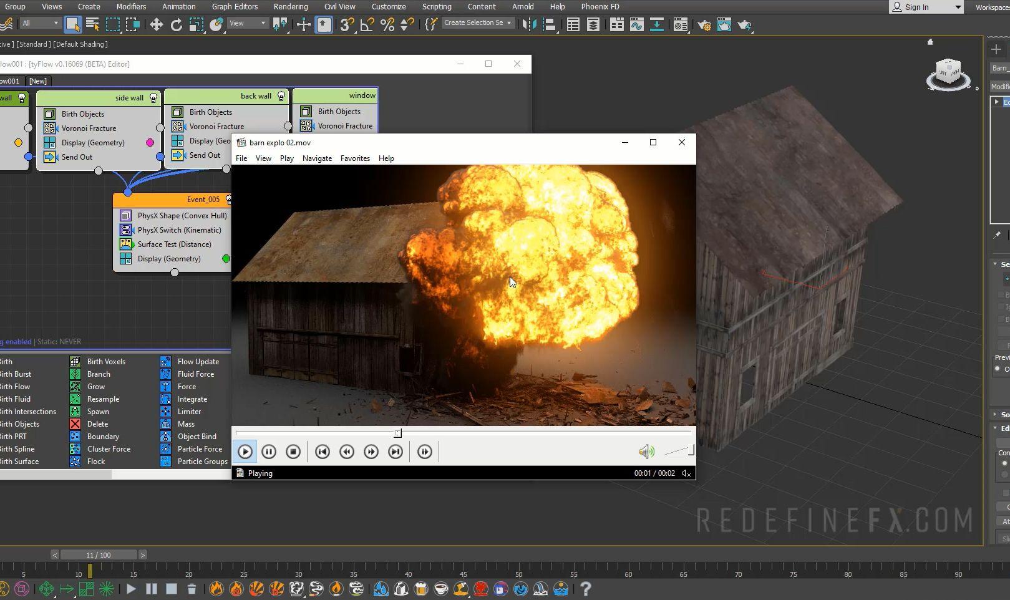Viewport: 1010px width, 600px height.
Task: Click magenta Display dot in side wall
Action: pyautogui.click(x=150, y=142)
